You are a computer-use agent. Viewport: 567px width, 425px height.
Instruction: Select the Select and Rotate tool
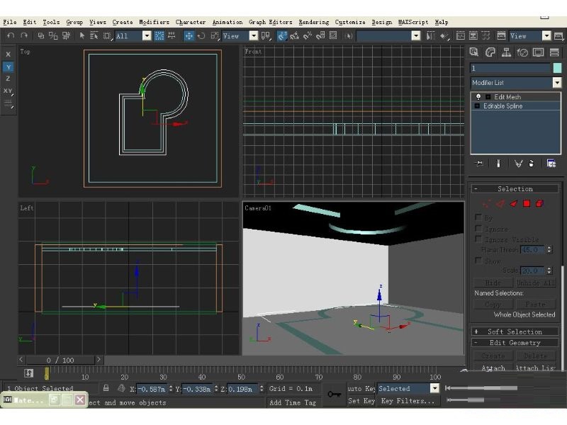tap(201, 36)
